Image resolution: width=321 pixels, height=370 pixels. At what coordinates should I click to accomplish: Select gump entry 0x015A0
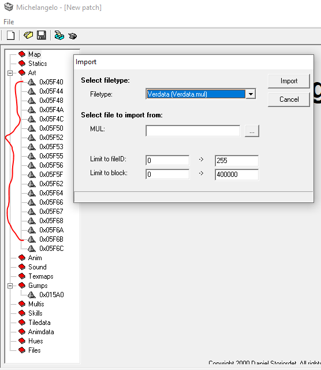[51, 295]
